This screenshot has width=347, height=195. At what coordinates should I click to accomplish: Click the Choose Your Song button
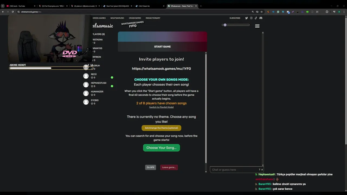coord(161,148)
